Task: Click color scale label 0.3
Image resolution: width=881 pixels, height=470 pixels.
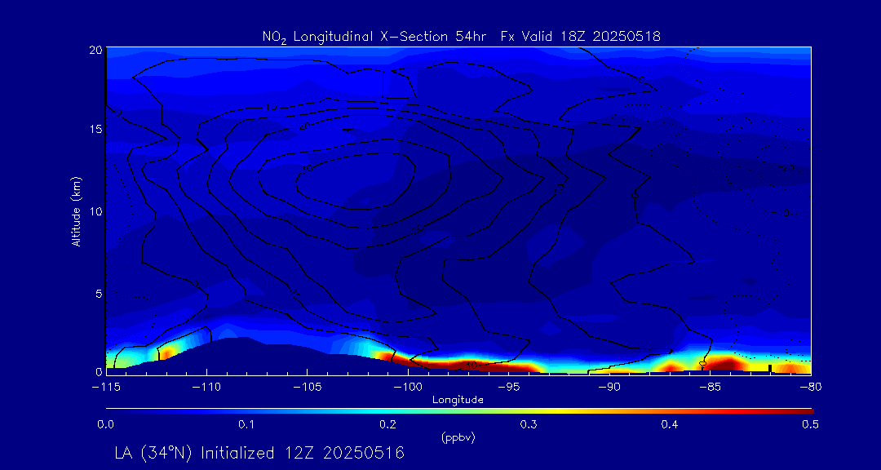Action: coord(529,424)
